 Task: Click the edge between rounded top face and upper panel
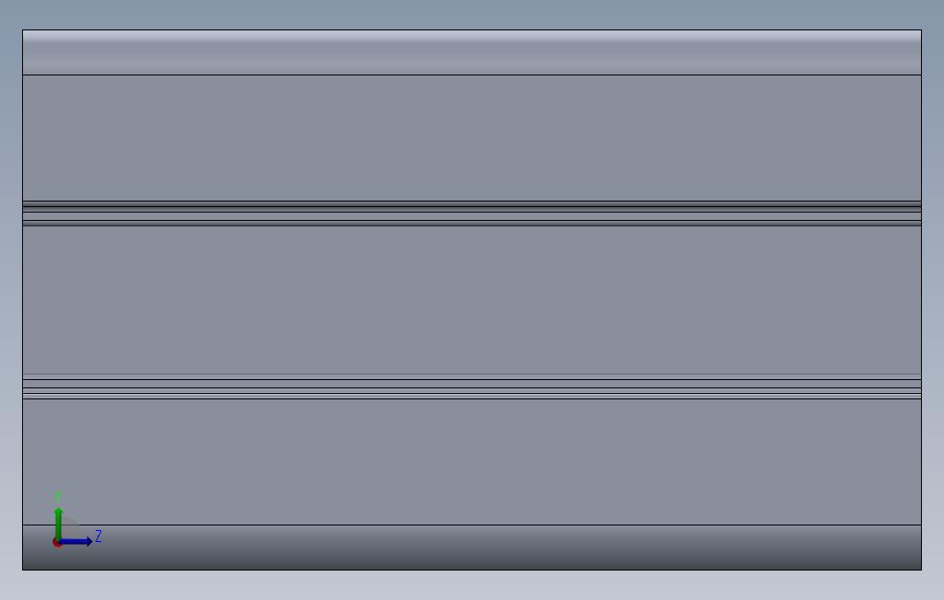click(x=472, y=75)
